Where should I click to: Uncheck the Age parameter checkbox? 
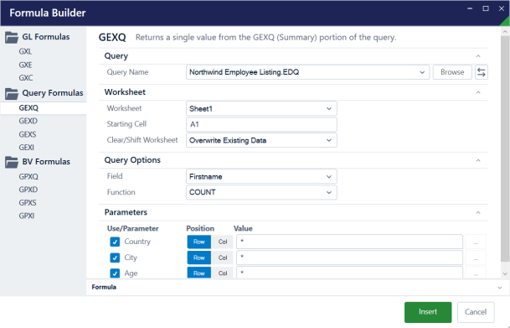click(115, 273)
